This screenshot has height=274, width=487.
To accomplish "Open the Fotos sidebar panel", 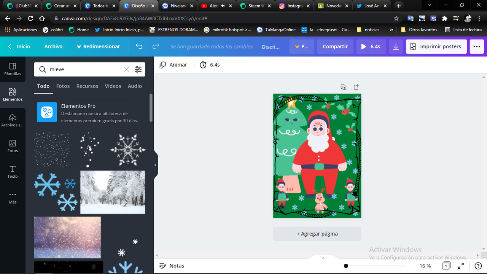I will coord(13,146).
